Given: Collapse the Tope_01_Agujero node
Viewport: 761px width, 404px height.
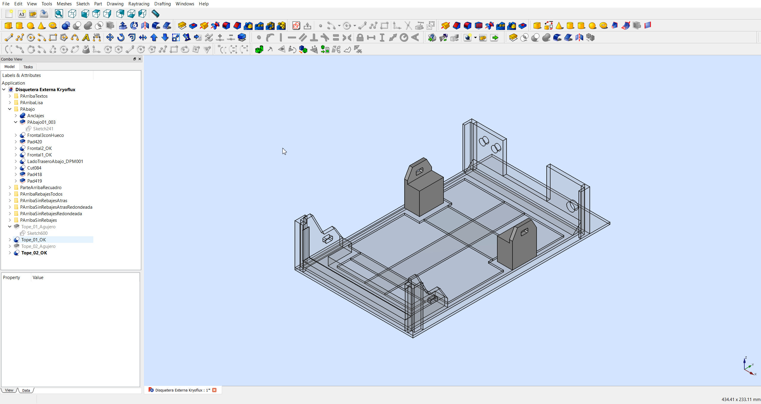Looking at the screenshot, I should (x=10, y=226).
